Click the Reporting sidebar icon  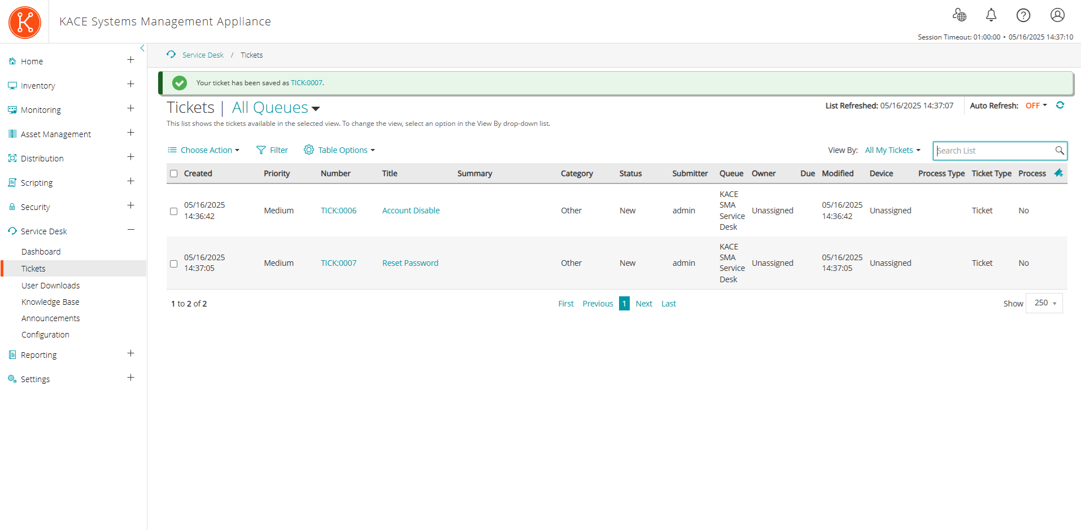(x=12, y=354)
